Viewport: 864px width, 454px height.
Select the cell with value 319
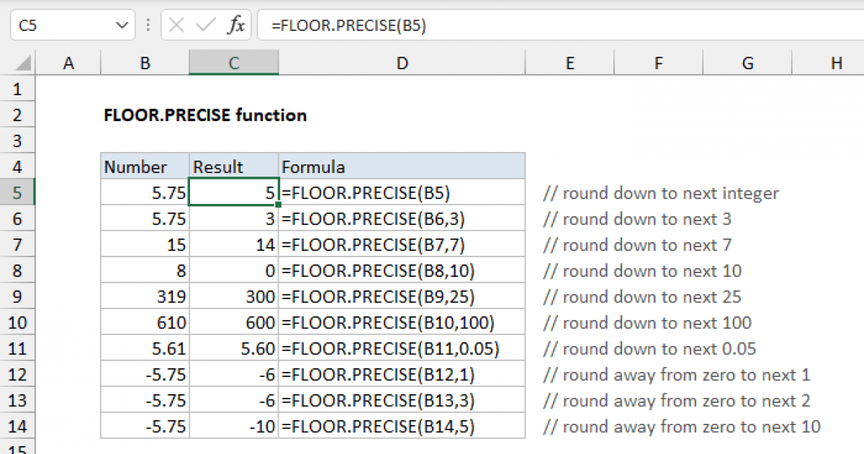point(144,296)
